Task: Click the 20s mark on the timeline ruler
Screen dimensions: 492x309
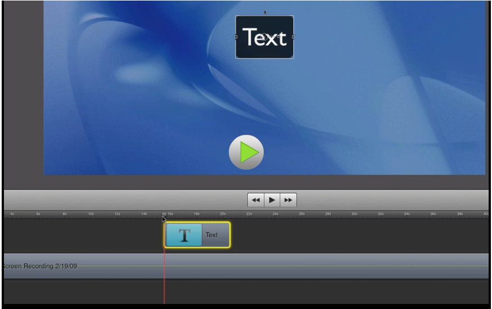Action: tap(223, 214)
